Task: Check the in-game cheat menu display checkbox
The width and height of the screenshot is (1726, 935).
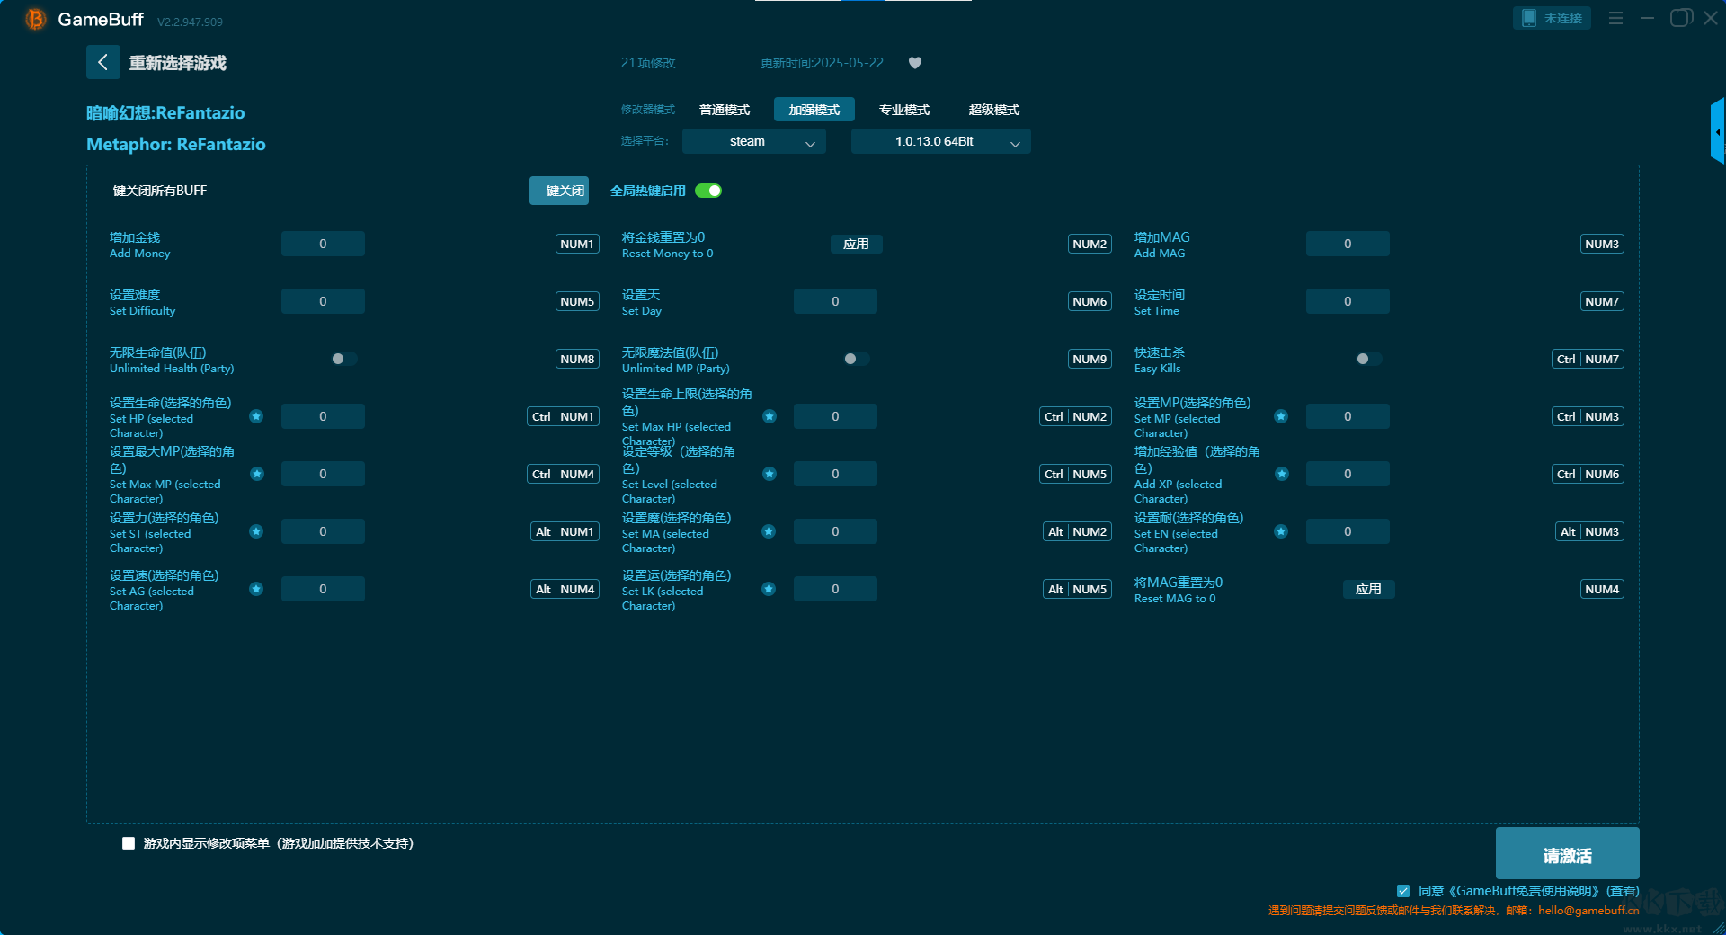Action: tap(129, 843)
